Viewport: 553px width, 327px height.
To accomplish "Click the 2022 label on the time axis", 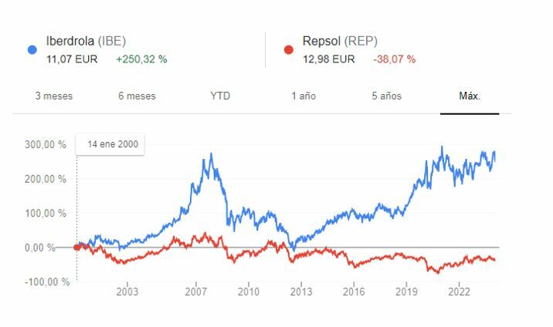I will pyautogui.click(x=459, y=292).
